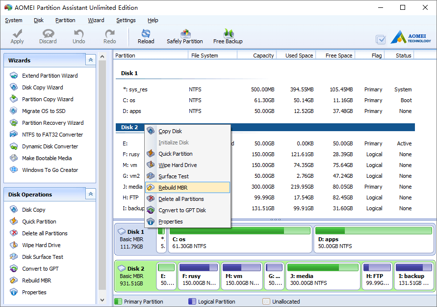
Task: Select Convert to GPT Disk in context menu
Action: pos(187,210)
